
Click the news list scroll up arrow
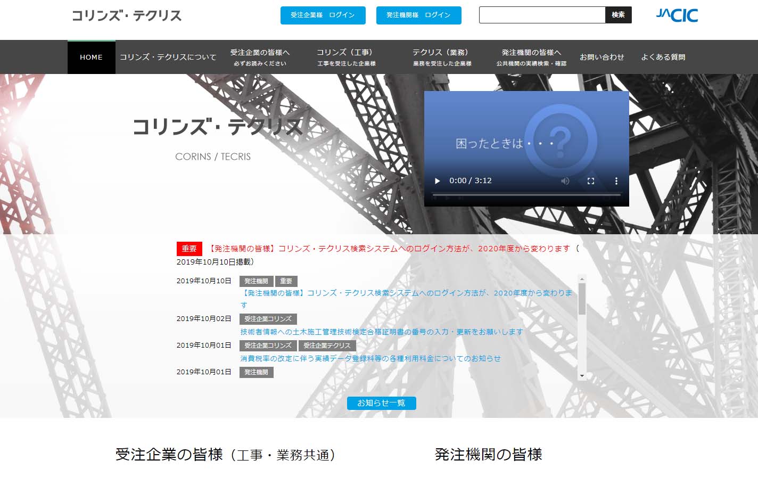pyautogui.click(x=582, y=279)
